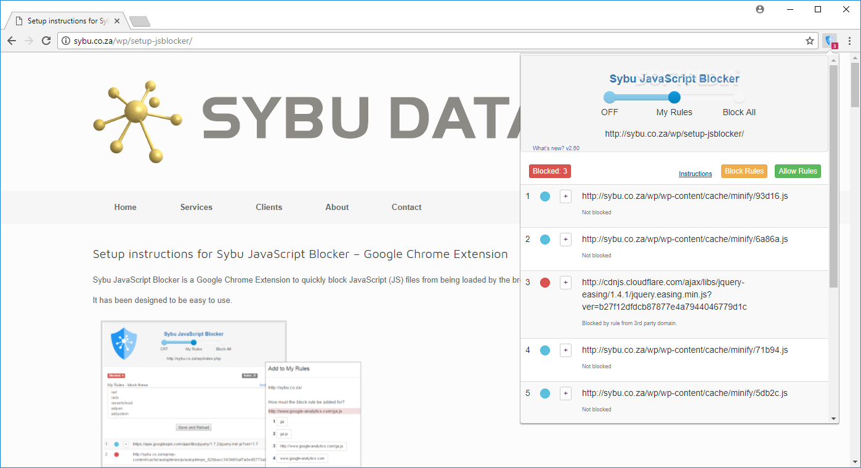This screenshot has height=468, width=861.
Task: Open the Chrome three-dot menu
Action: pos(850,41)
